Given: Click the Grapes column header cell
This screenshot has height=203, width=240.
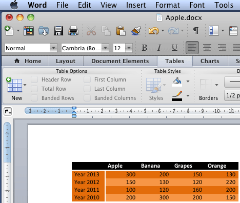Looking at the screenshot, I should pyautogui.click(x=183, y=166).
